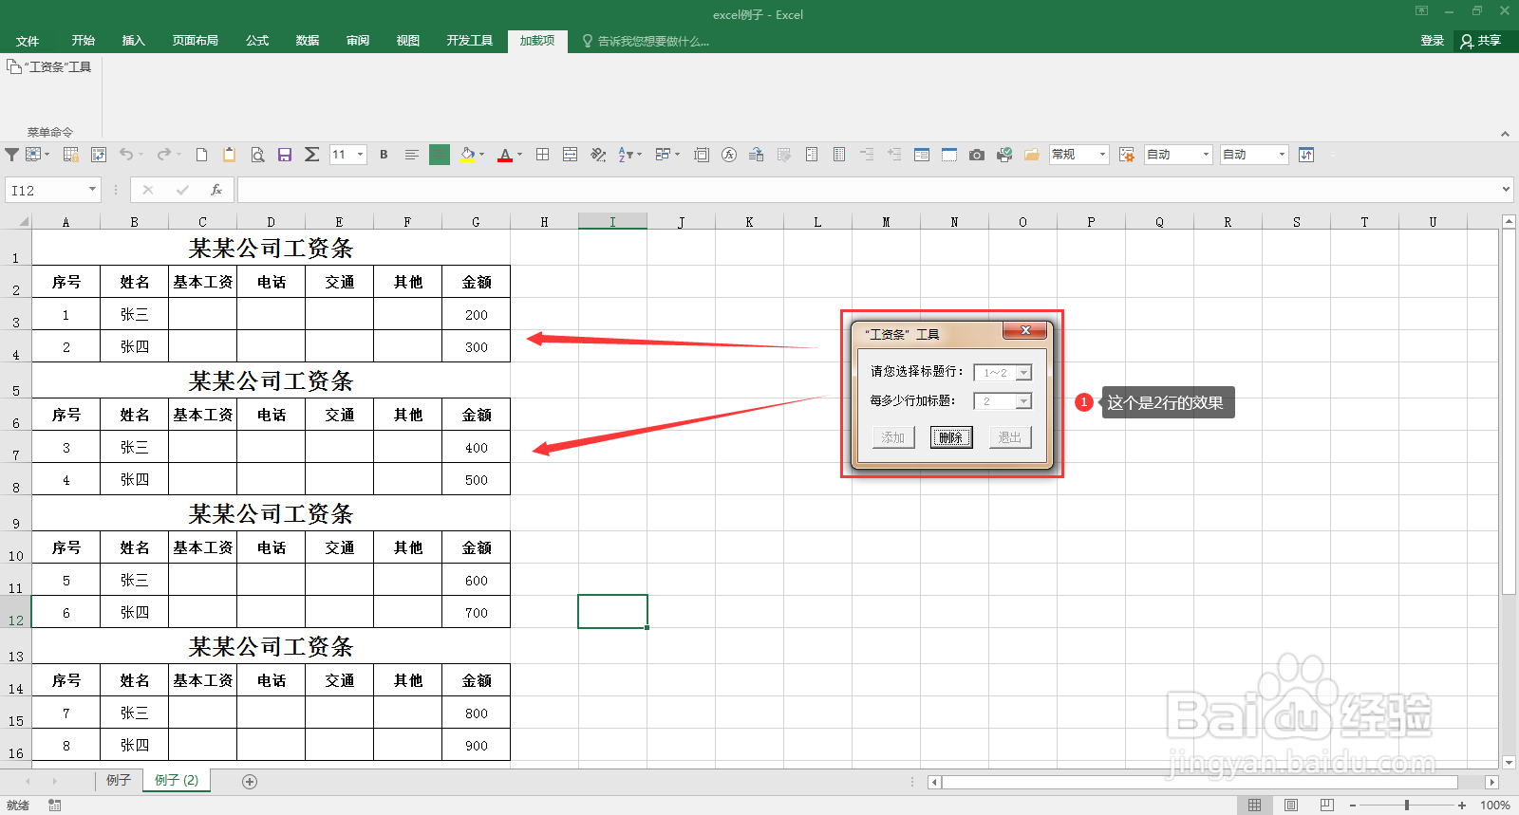Image resolution: width=1519 pixels, height=815 pixels.
Task: Click the Select All corner triangle
Action: point(24,222)
